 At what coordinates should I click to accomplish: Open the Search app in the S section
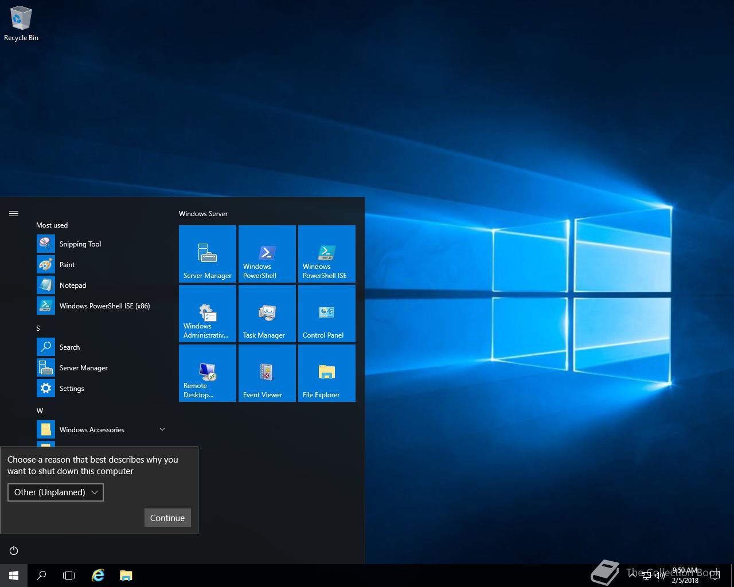[100, 347]
